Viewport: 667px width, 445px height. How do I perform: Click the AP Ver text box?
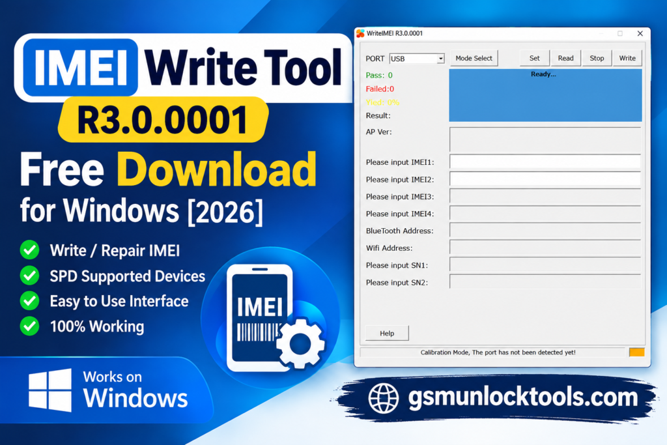(545, 139)
